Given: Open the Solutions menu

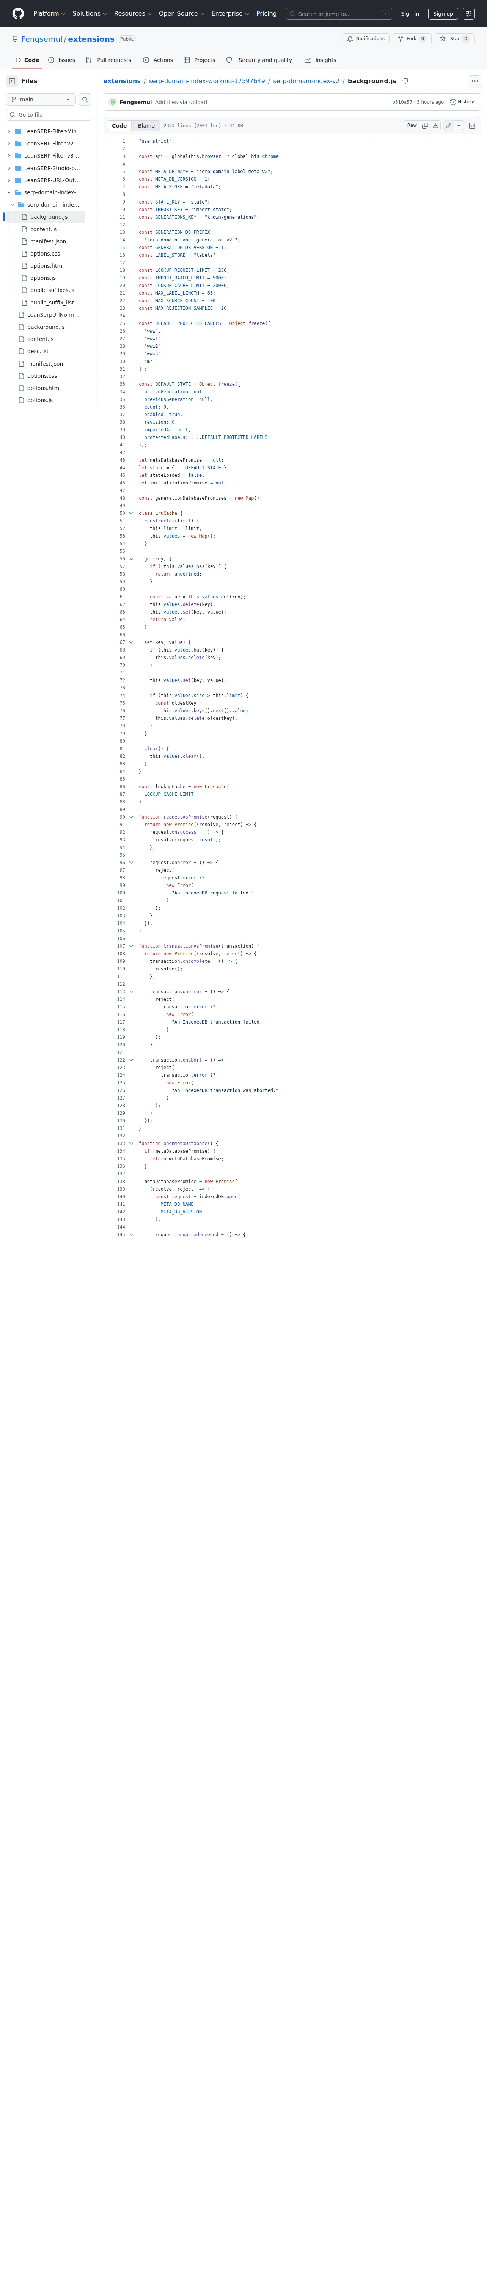Looking at the screenshot, I should [89, 13].
